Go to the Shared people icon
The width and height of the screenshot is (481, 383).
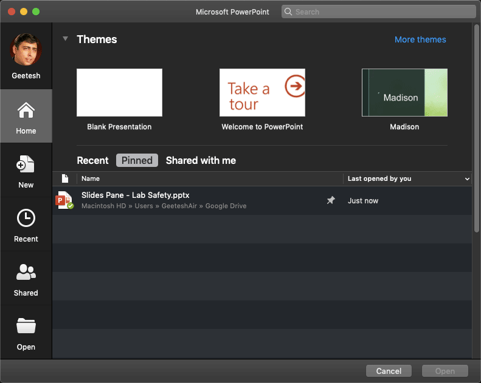[26, 272]
